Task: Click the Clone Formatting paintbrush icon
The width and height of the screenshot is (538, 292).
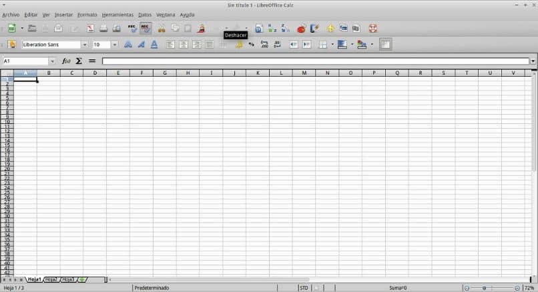Action: point(201,29)
